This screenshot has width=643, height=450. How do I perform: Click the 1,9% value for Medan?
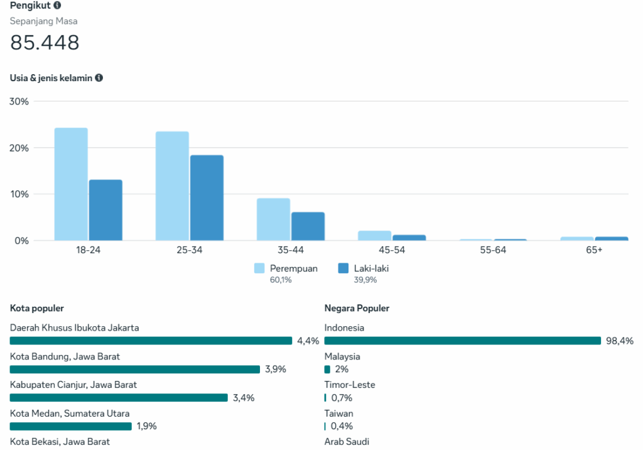pos(147,426)
